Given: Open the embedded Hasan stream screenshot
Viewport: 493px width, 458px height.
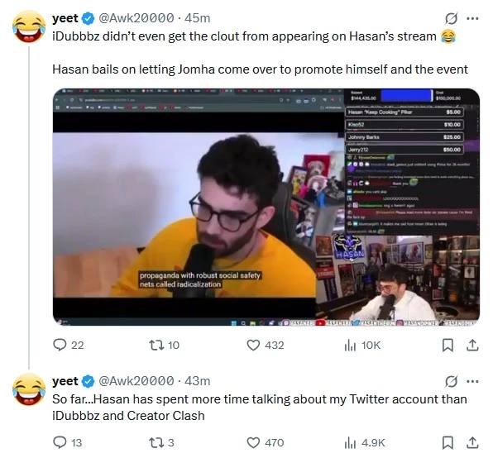Looking at the screenshot, I should click(266, 207).
